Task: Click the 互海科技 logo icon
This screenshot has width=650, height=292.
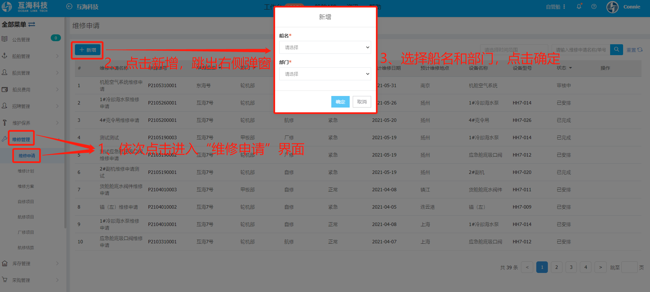Action: [x=6, y=7]
